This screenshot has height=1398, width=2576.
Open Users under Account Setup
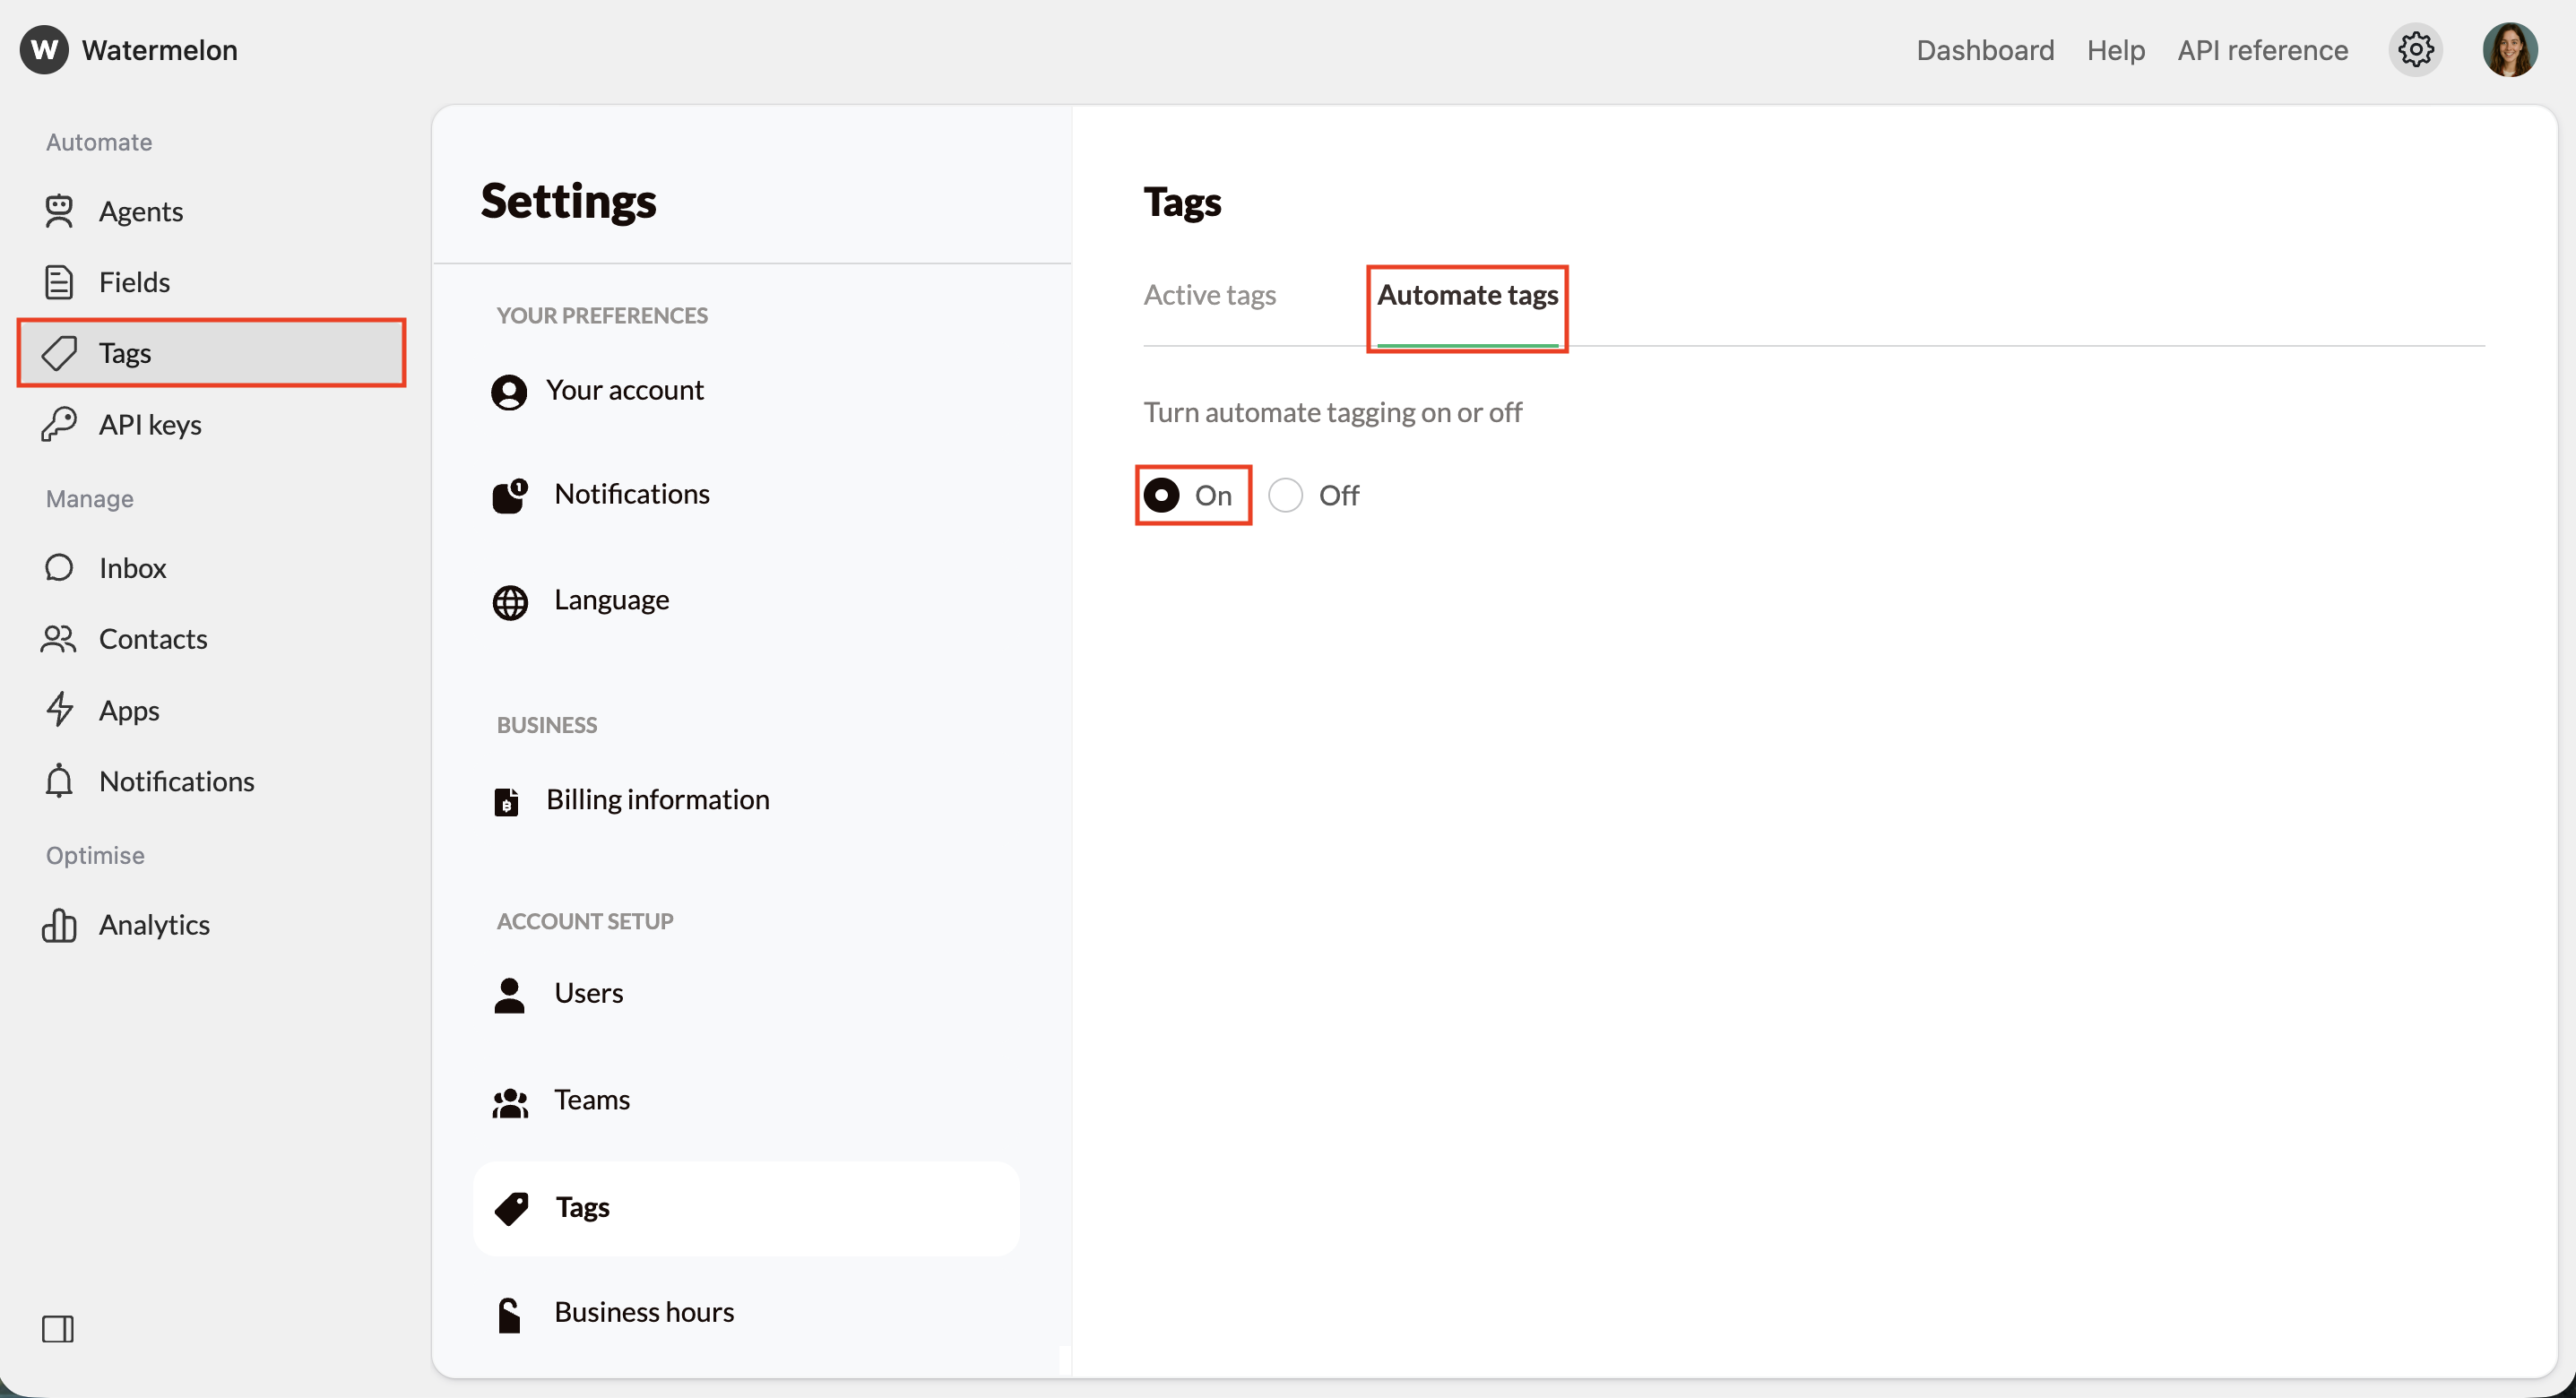pyautogui.click(x=588, y=992)
